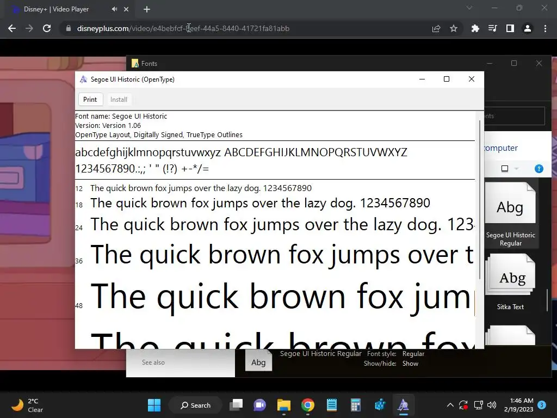This screenshot has width=557, height=418.
Task: Click the search box in Fonts window
Action: pyautogui.click(x=515, y=116)
